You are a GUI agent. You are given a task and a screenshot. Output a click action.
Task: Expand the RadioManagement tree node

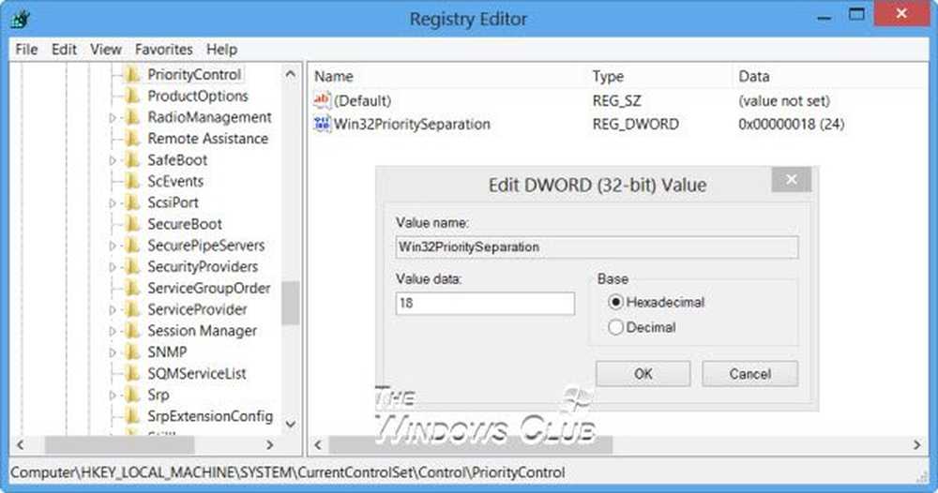pyautogui.click(x=113, y=118)
